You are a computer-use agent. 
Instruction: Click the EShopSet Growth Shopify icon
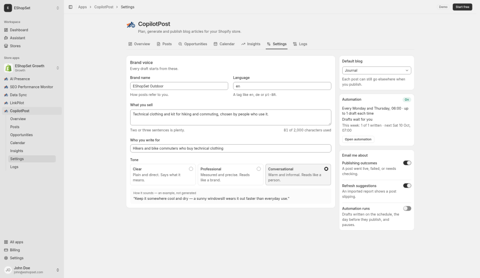(x=8, y=68)
